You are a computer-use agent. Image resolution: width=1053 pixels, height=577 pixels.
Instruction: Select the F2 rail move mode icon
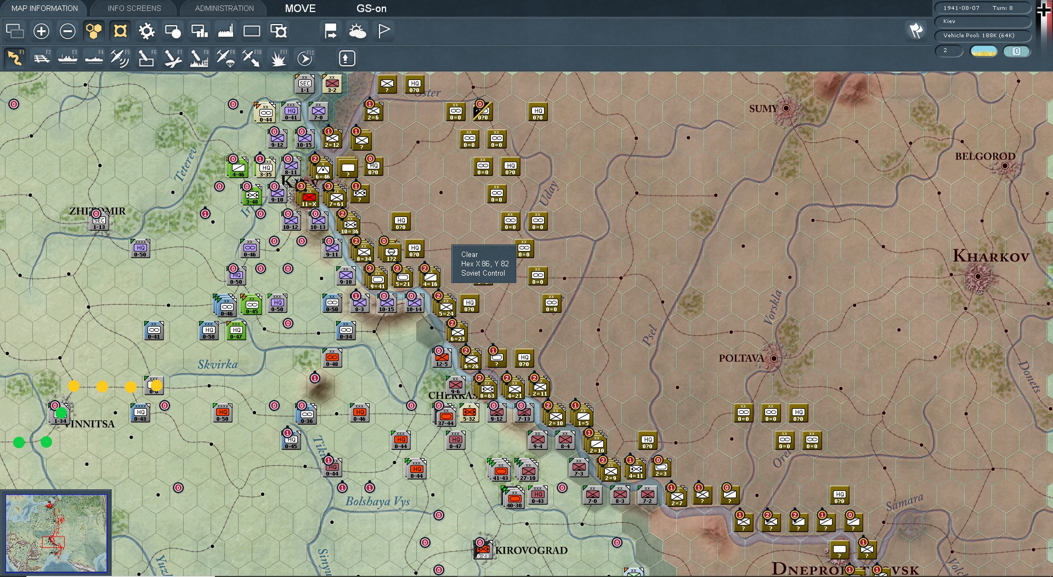(42, 58)
